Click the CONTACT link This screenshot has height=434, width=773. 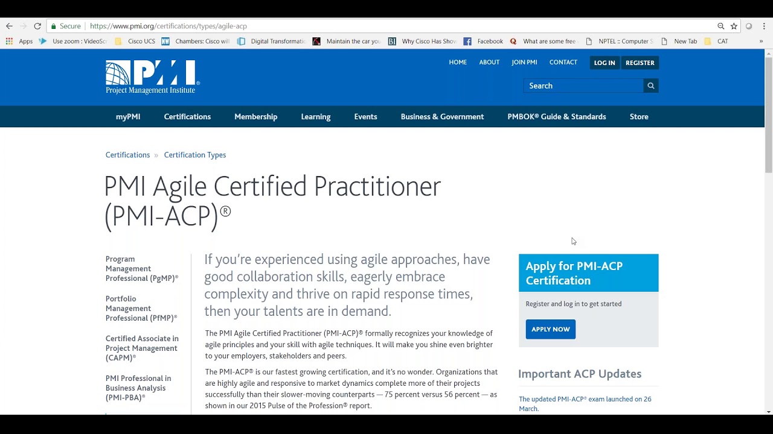(x=563, y=62)
